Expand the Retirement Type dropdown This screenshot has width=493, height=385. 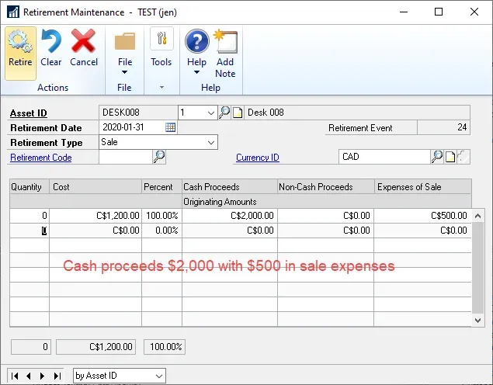[x=210, y=142]
